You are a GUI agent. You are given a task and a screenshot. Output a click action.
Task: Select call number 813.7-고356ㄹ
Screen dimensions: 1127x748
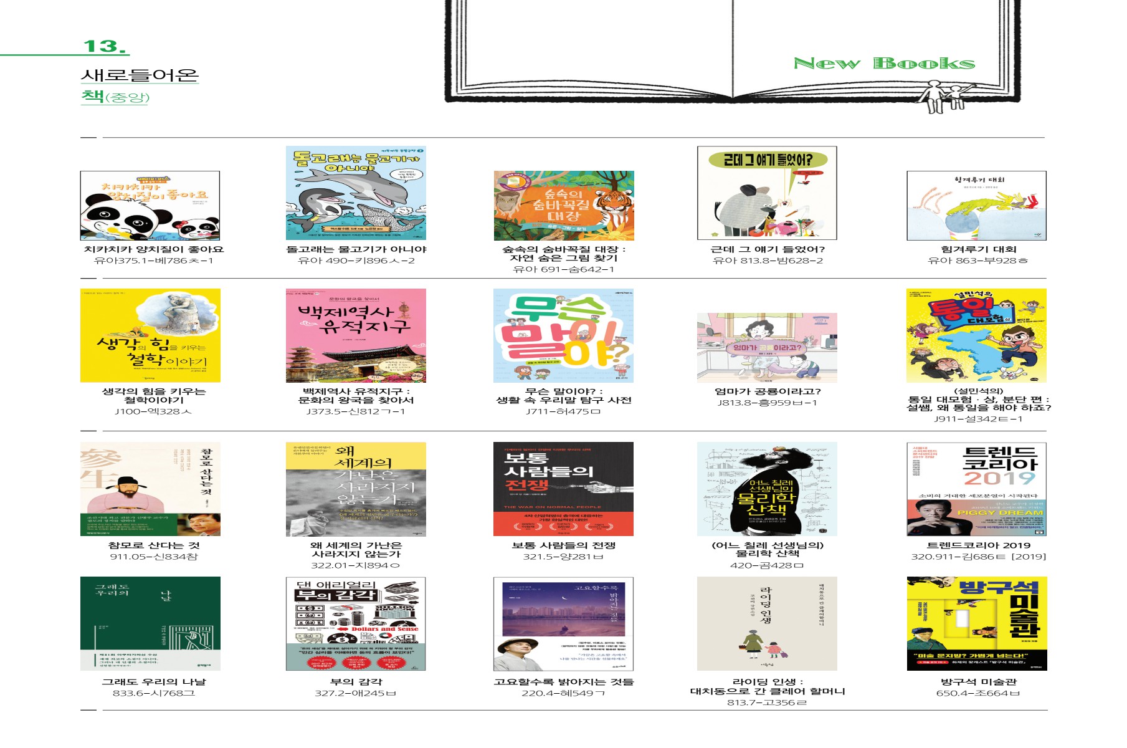(768, 702)
